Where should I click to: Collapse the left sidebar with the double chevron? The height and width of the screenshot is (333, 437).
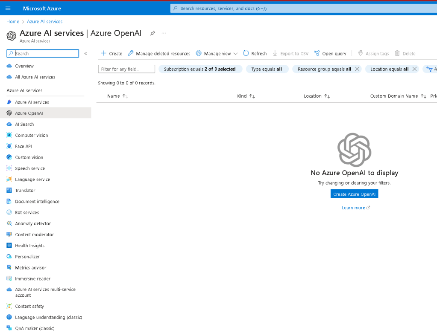click(86, 53)
